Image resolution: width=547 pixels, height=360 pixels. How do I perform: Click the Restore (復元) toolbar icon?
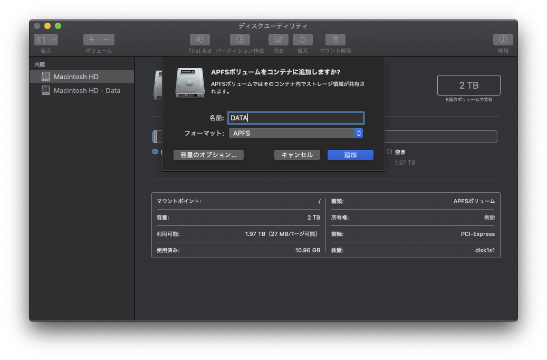(x=303, y=40)
